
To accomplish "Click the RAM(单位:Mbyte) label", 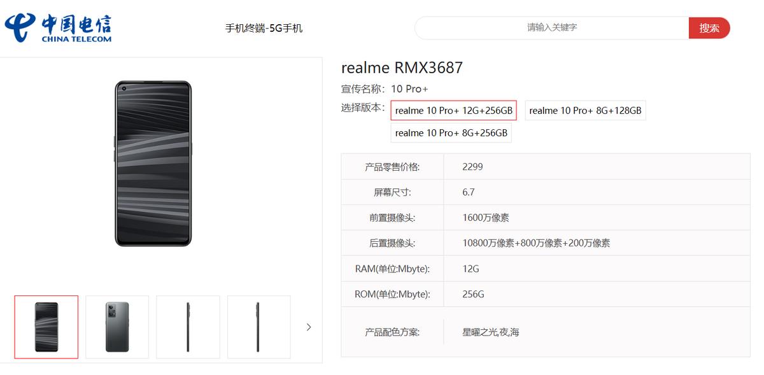I will click(392, 269).
